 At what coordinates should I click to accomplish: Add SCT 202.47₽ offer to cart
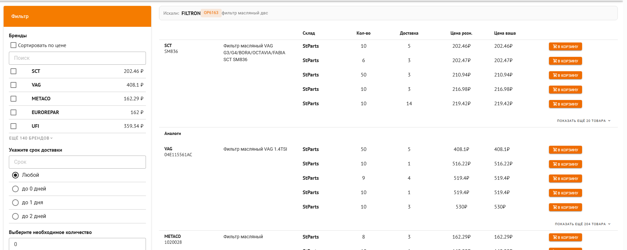(x=565, y=61)
